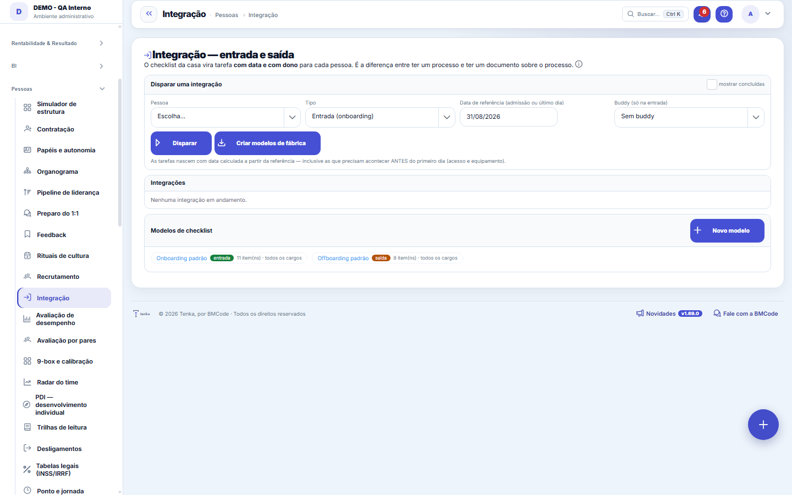Open the help question-mark icon
The height and width of the screenshot is (495, 792).
pyautogui.click(x=724, y=14)
